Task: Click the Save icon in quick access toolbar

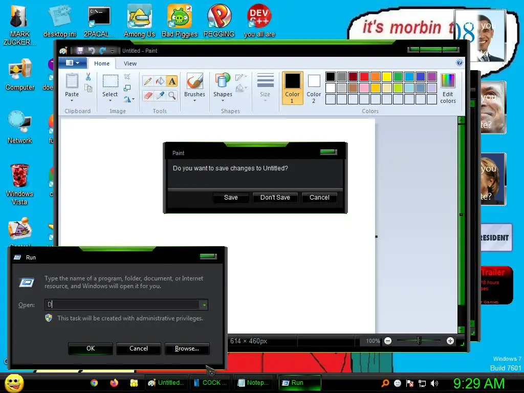Action: [x=80, y=51]
